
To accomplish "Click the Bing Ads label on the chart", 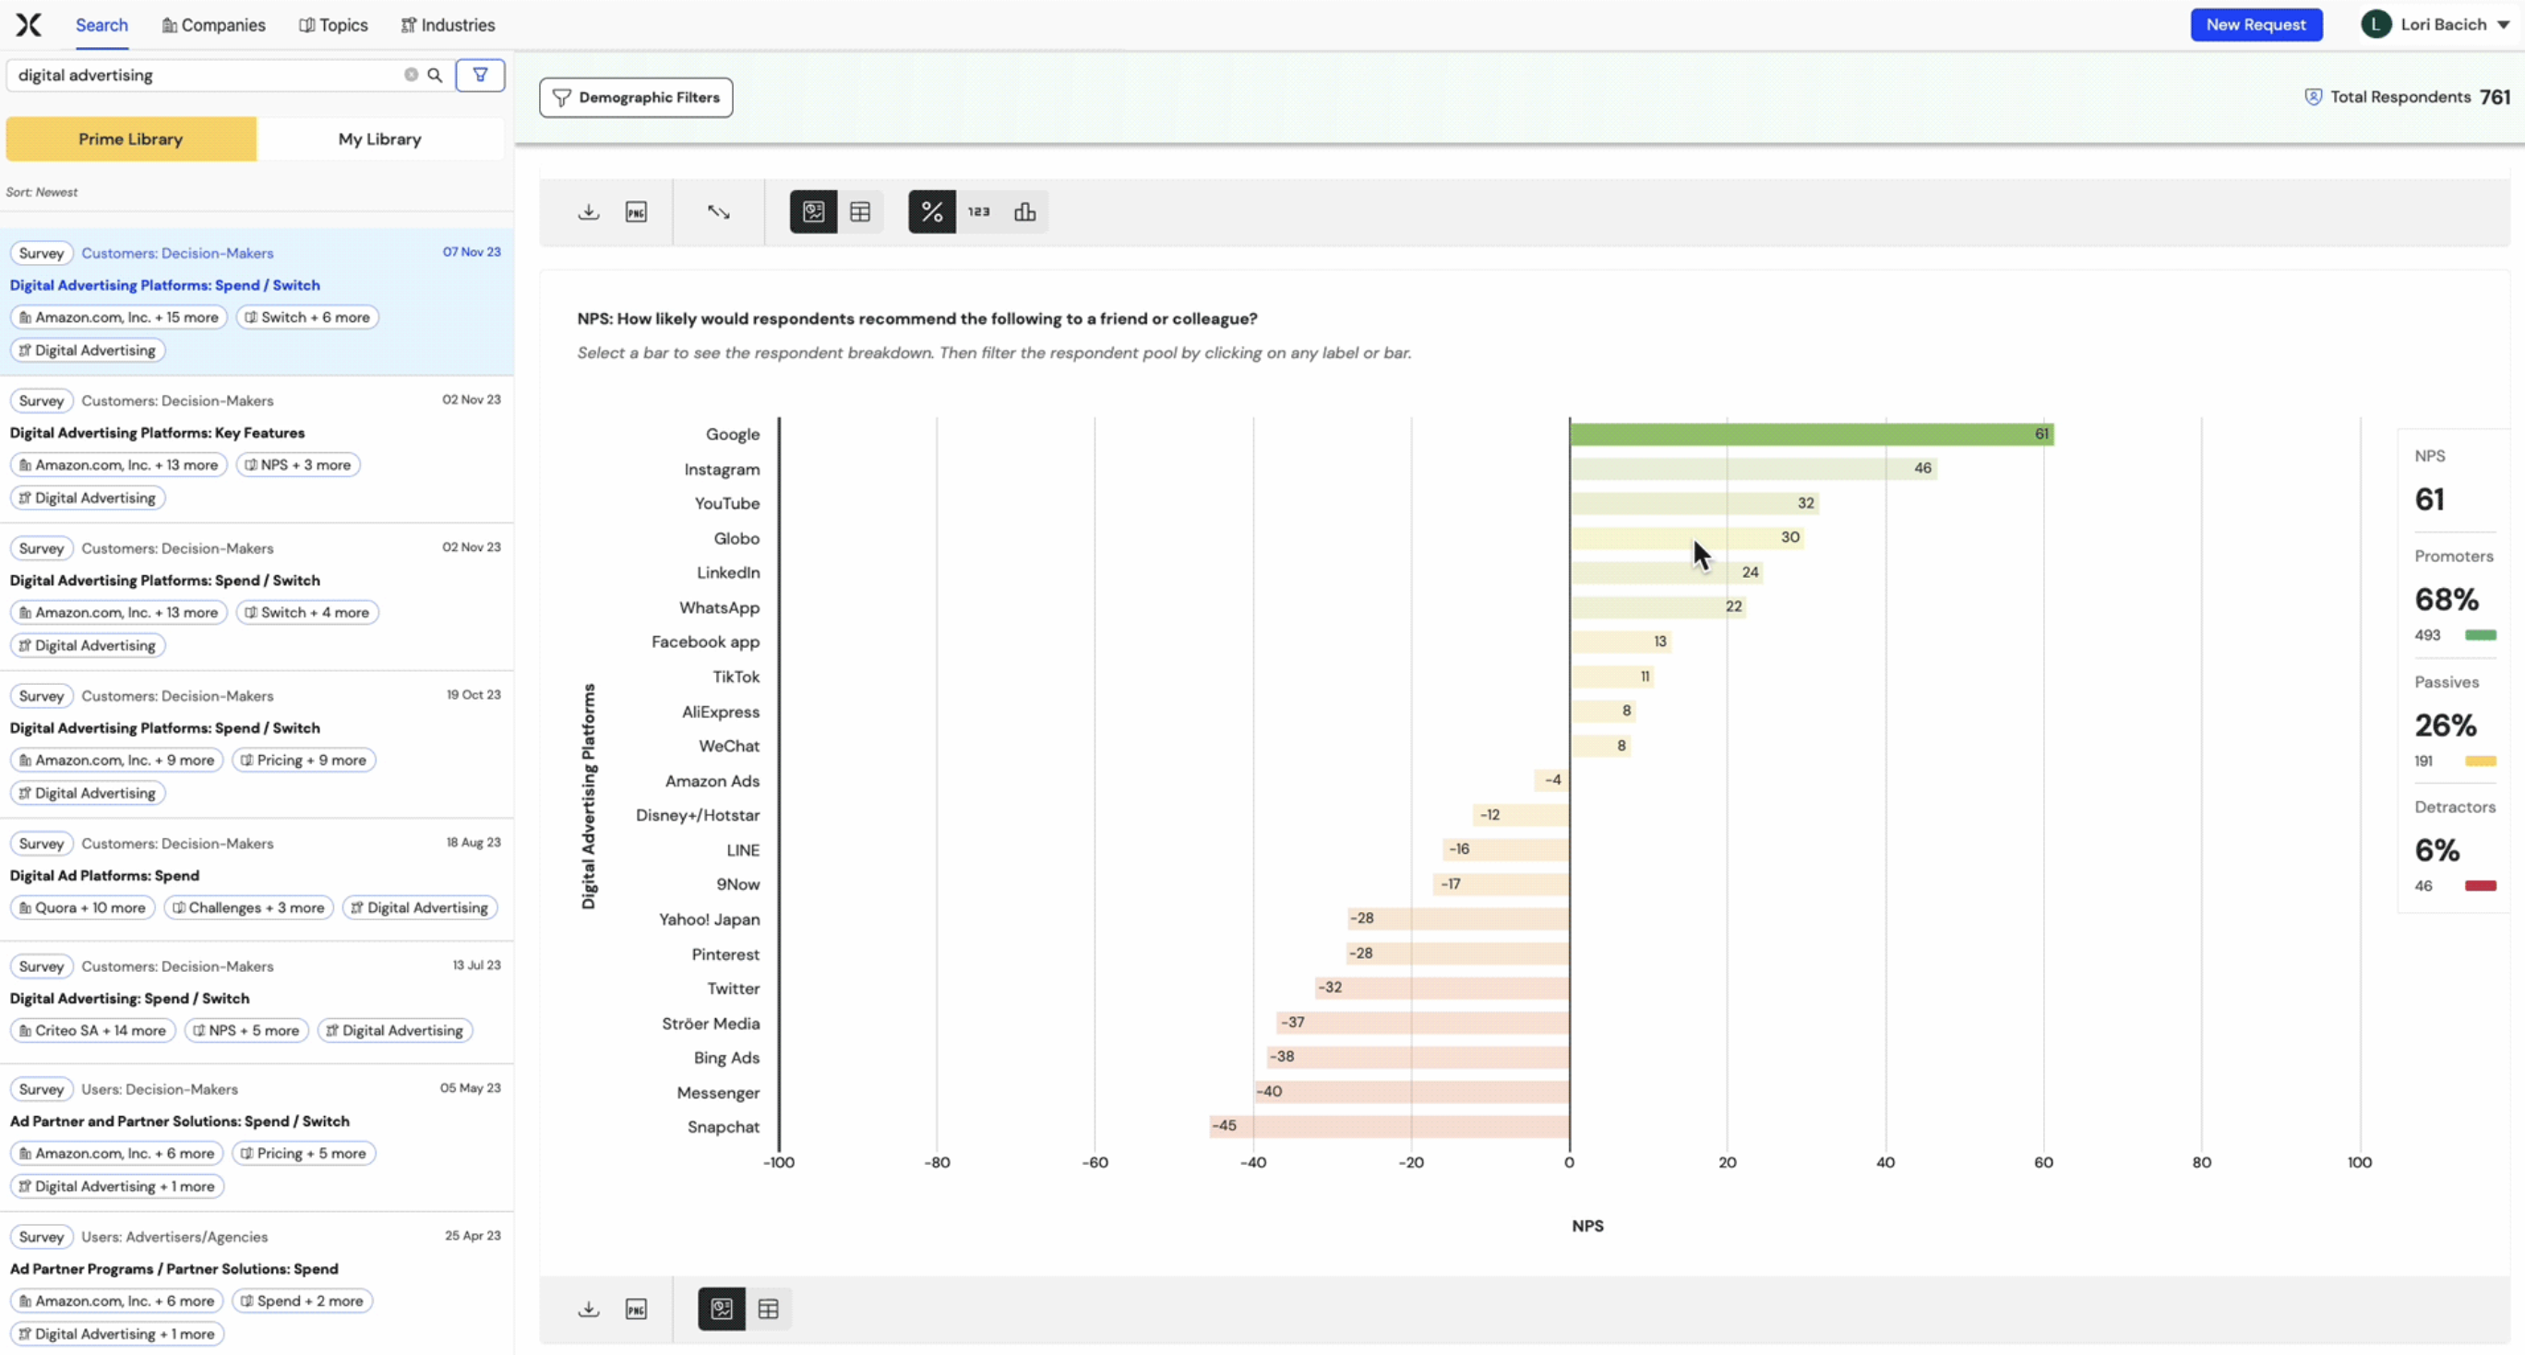I will [726, 1058].
